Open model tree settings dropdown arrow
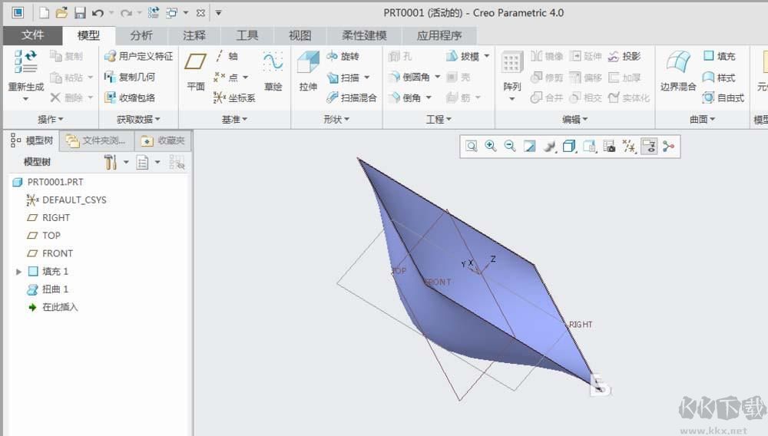768x436 pixels. point(126,162)
